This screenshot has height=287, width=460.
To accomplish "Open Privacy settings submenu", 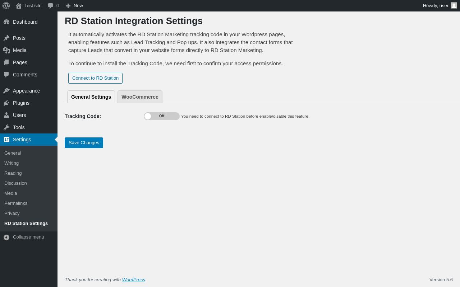I will click(x=29, y=213).
